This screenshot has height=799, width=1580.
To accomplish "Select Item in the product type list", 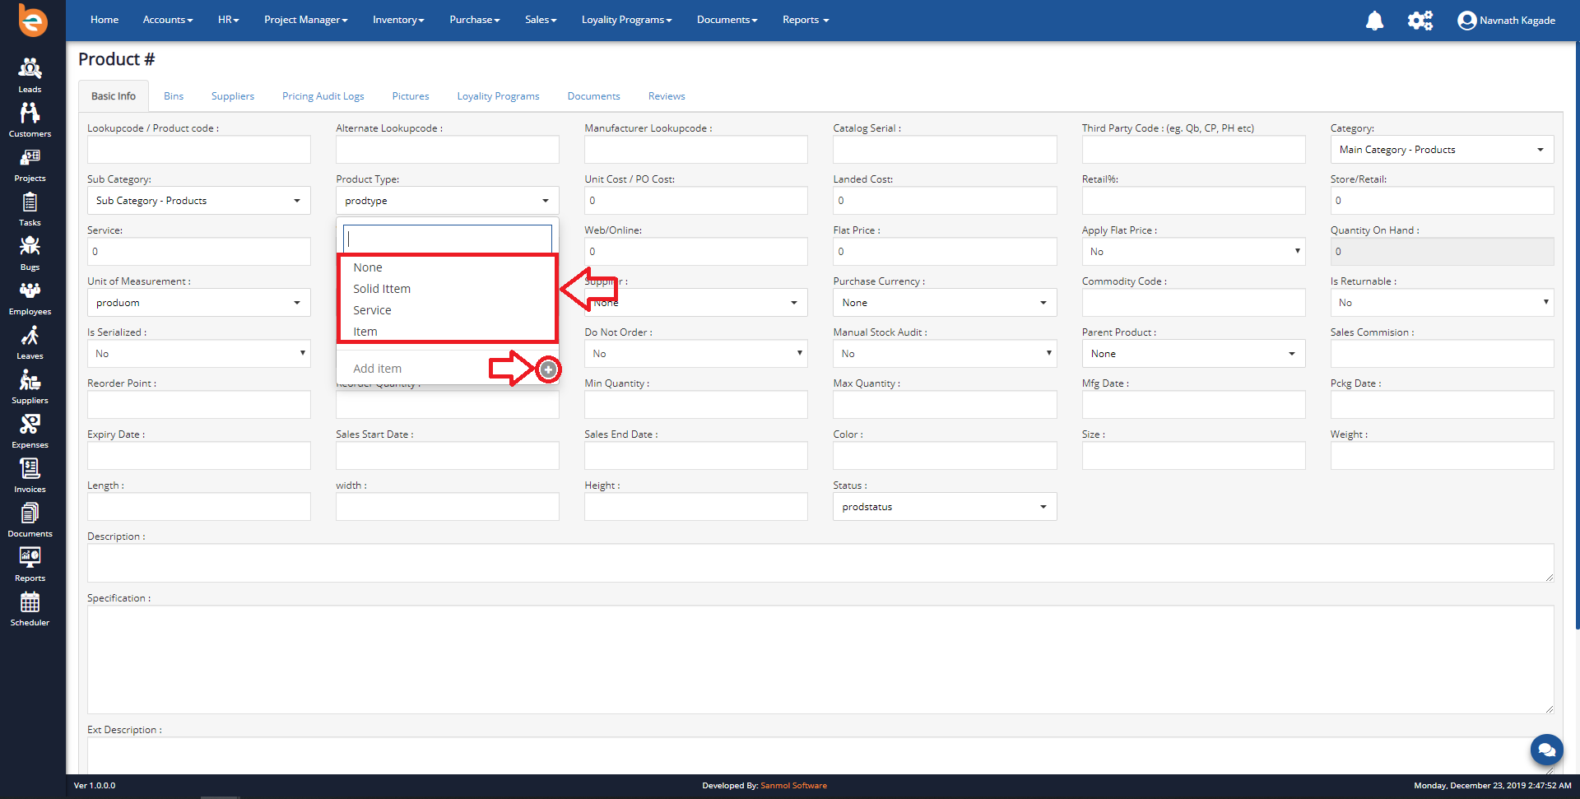I will click(448, 332).
